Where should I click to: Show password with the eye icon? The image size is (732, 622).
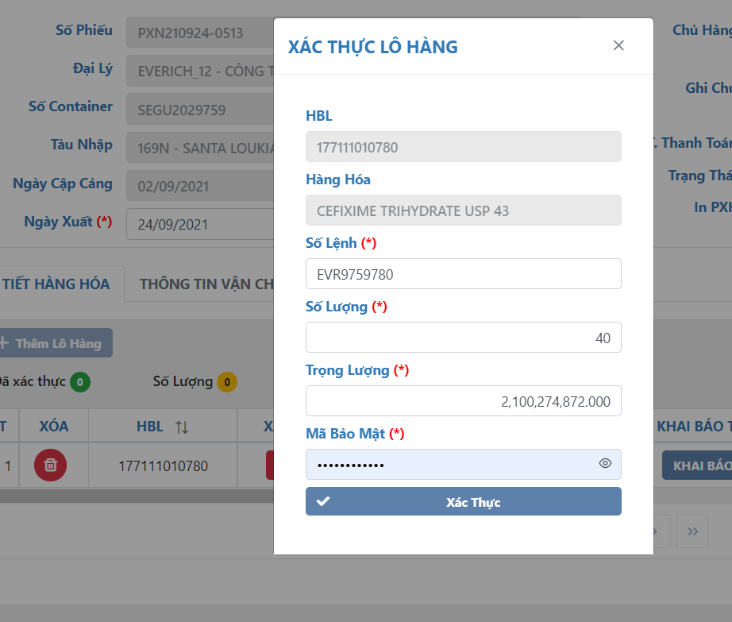(x=605, y=463)
